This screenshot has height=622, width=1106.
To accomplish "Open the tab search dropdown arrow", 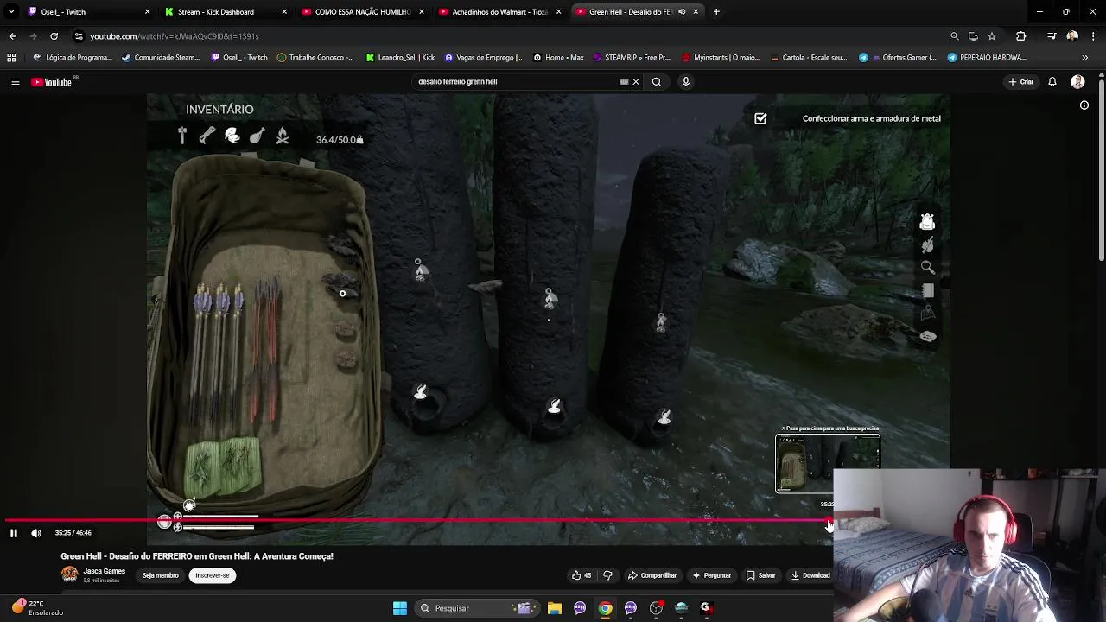I will (10, 12).
